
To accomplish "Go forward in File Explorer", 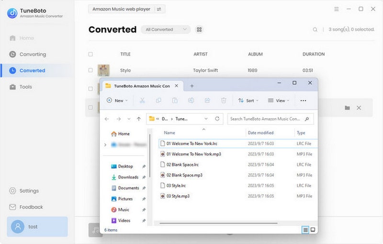I will 118,119.
